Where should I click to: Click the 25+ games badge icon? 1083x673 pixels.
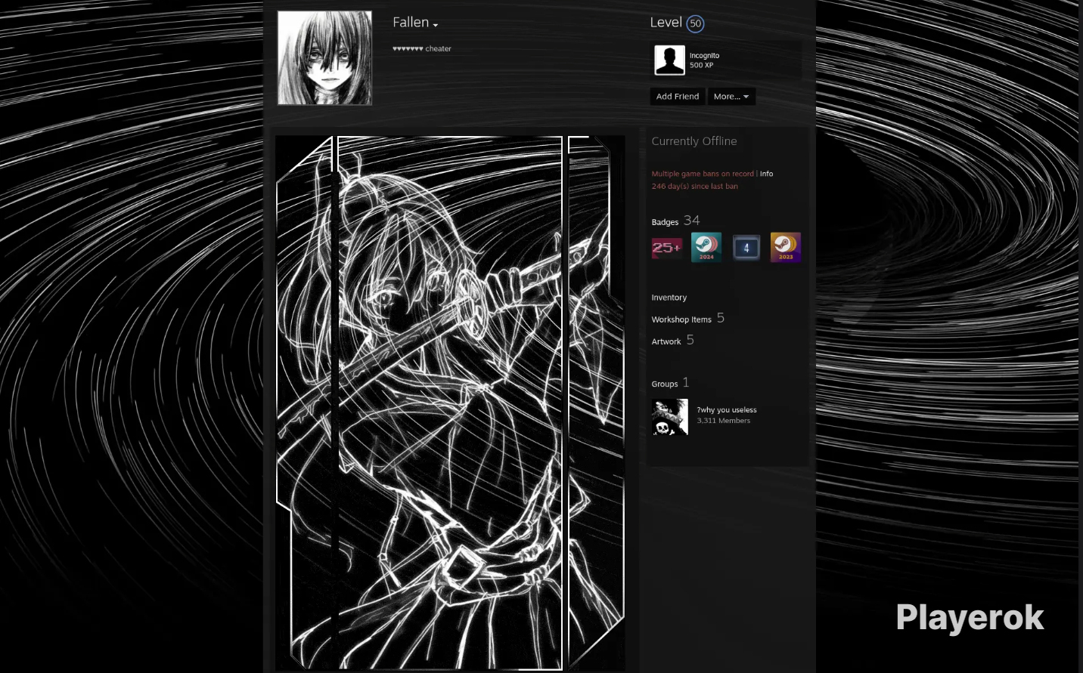coord(666,248)
